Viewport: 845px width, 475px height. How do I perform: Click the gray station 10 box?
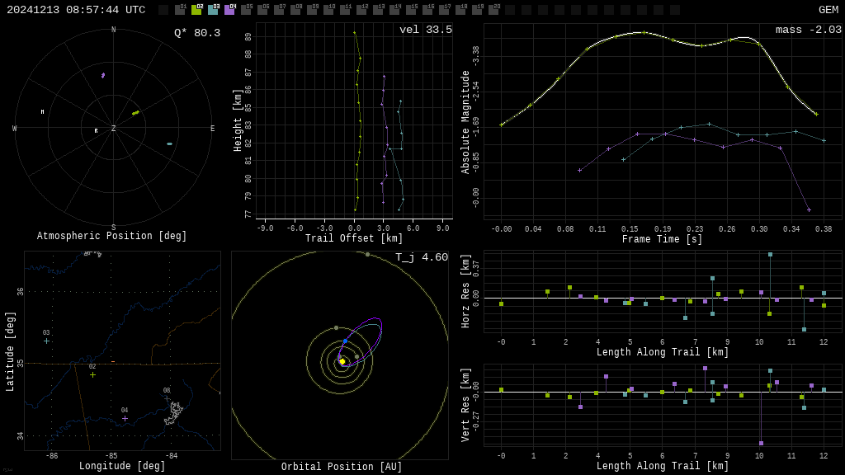point(328,10)
